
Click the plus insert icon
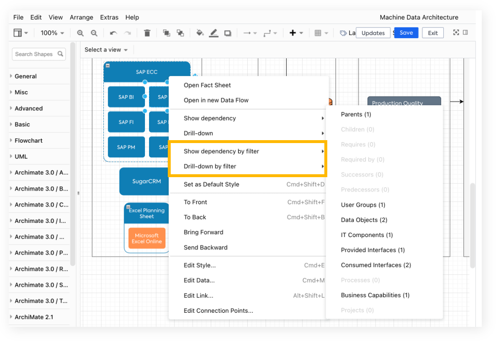[x=293, y=33]
